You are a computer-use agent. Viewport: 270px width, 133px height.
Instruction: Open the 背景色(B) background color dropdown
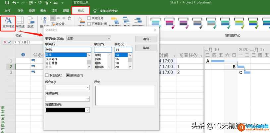67,99
